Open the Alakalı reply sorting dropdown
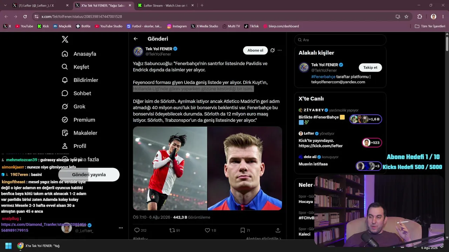 [x=140, y=239]
